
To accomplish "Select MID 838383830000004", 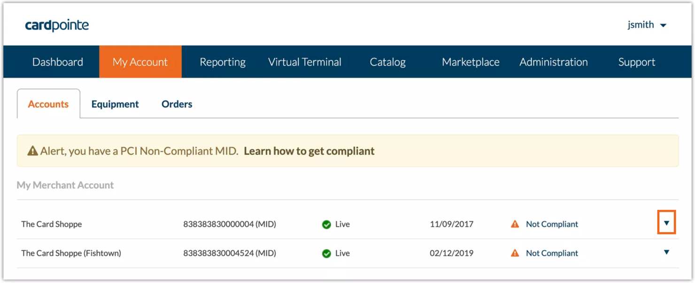I will pos(230,224).
